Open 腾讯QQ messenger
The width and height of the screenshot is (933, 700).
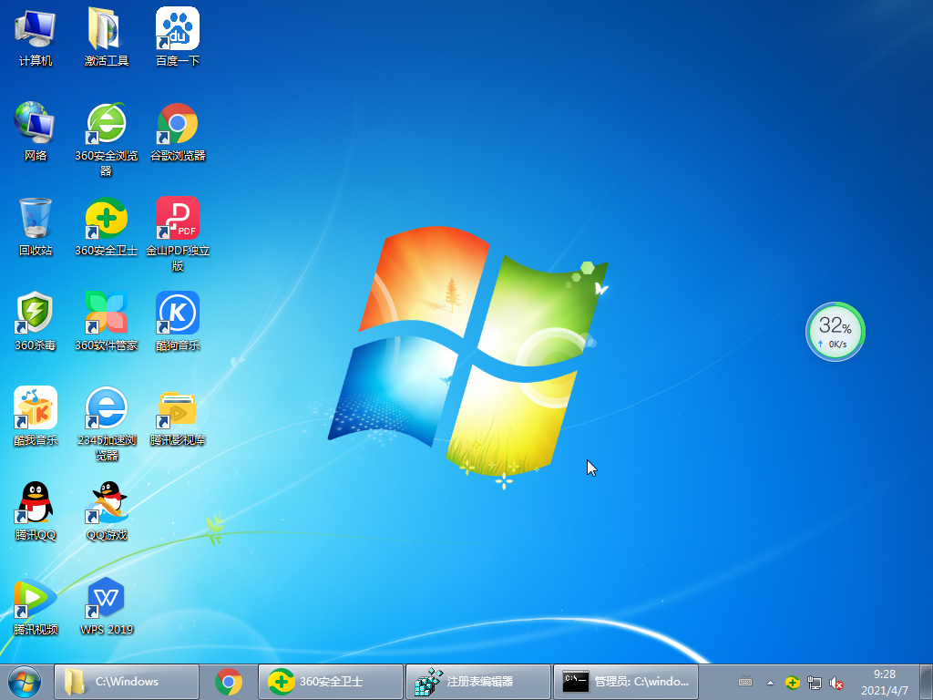(x=35, y=504)
